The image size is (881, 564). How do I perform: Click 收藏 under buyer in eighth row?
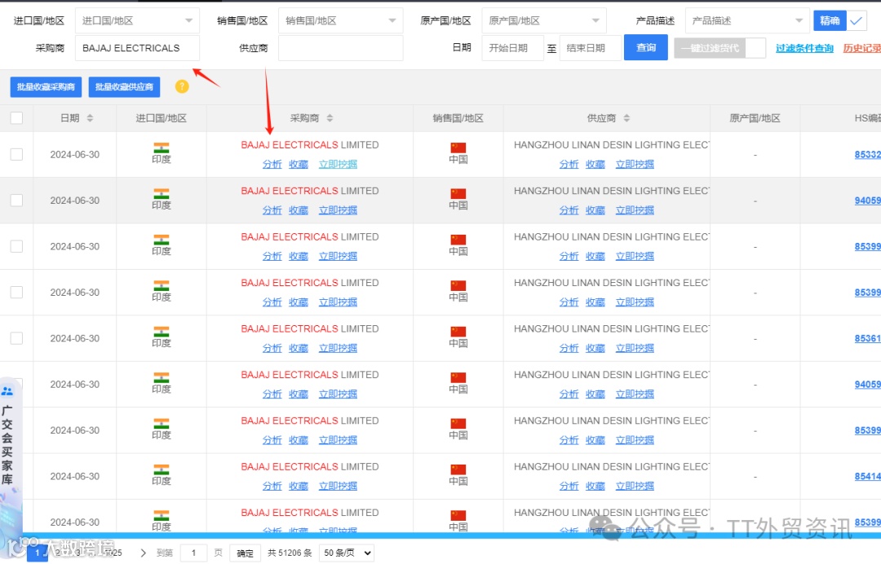pyautogui.click(x=299, y=486)
